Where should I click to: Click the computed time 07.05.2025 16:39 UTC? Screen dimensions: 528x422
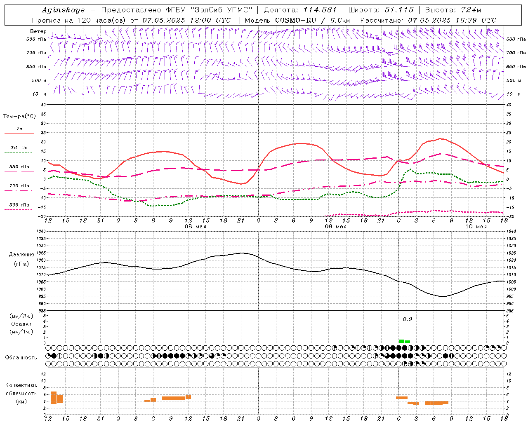pos(452,20)
